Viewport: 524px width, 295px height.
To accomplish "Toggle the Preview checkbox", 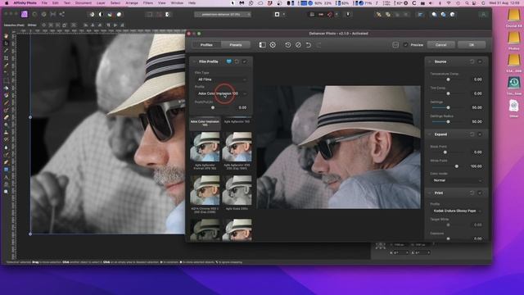I will pos(405,45).
